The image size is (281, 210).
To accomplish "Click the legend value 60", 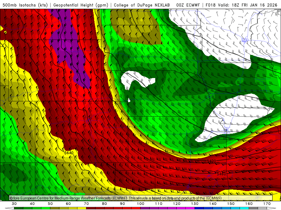I will click(68, 204).
